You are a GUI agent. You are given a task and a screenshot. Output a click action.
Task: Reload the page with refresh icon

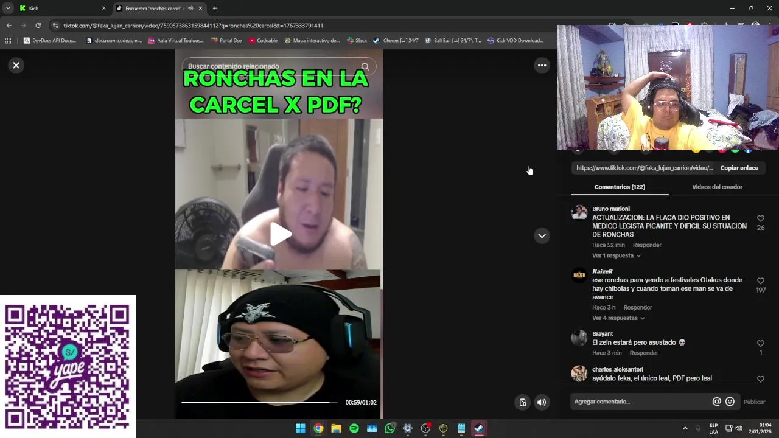tap(38, 26)
